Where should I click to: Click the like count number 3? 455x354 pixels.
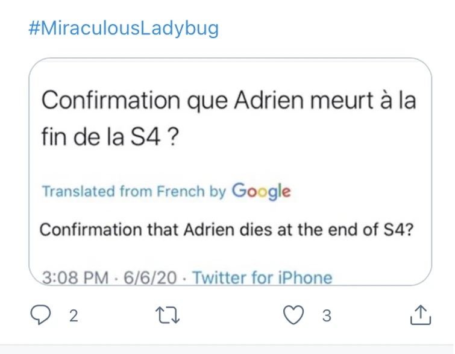326,315
